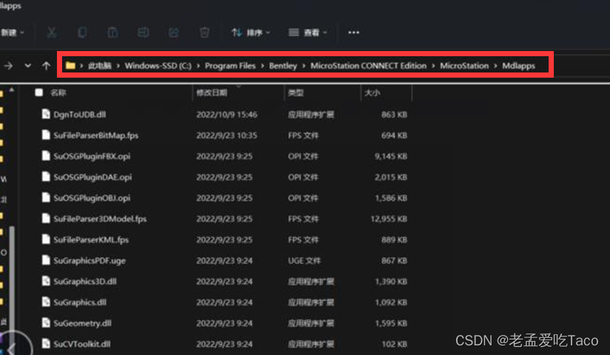The height and width of the screenshot is (355, 610).
Task: Select the DgnToUDB.dll file
Action: [79, 115]
